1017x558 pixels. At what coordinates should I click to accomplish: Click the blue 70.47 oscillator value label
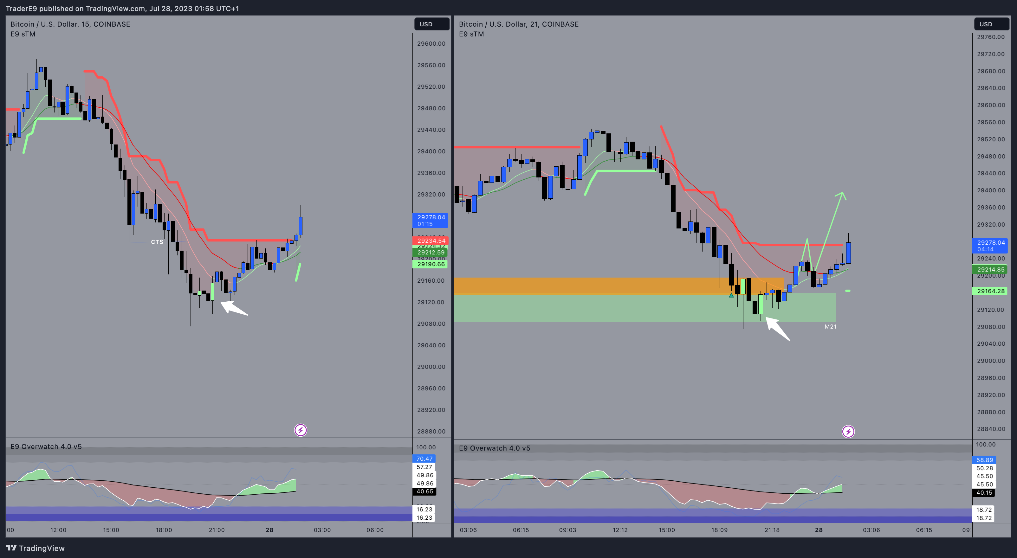pyautogui.click(x=424, y=459)
